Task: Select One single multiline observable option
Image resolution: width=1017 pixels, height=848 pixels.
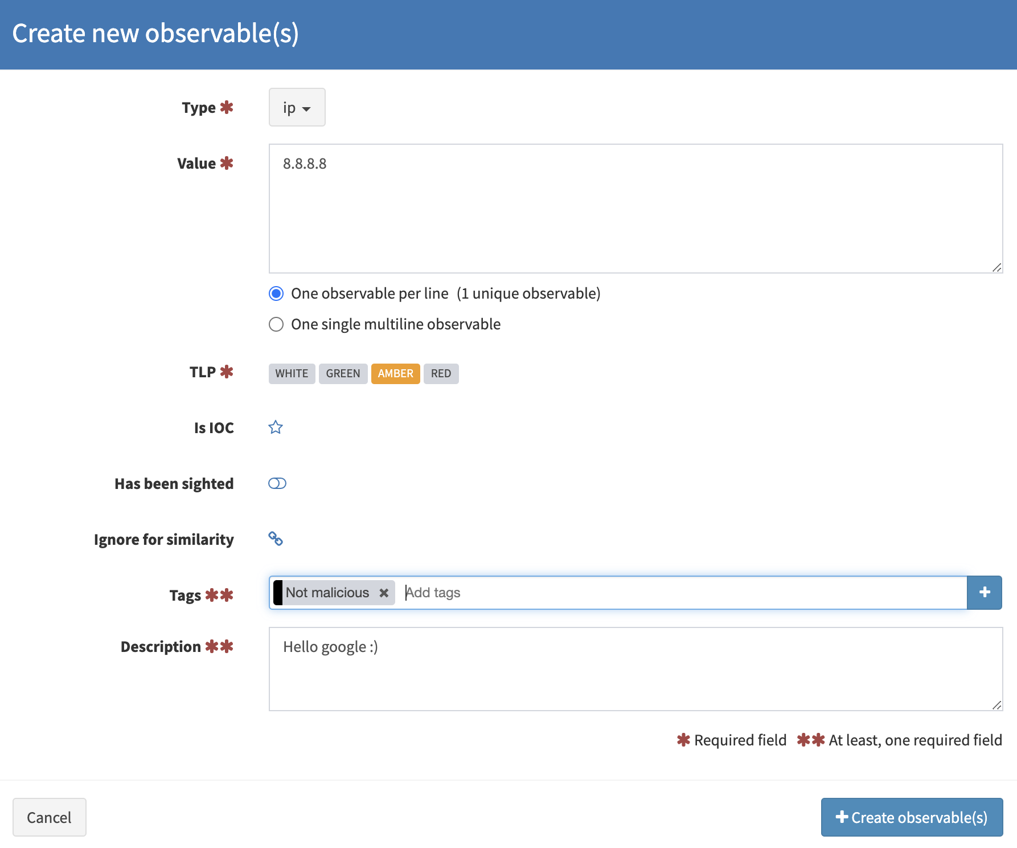Action: click(x=276, y=324)
